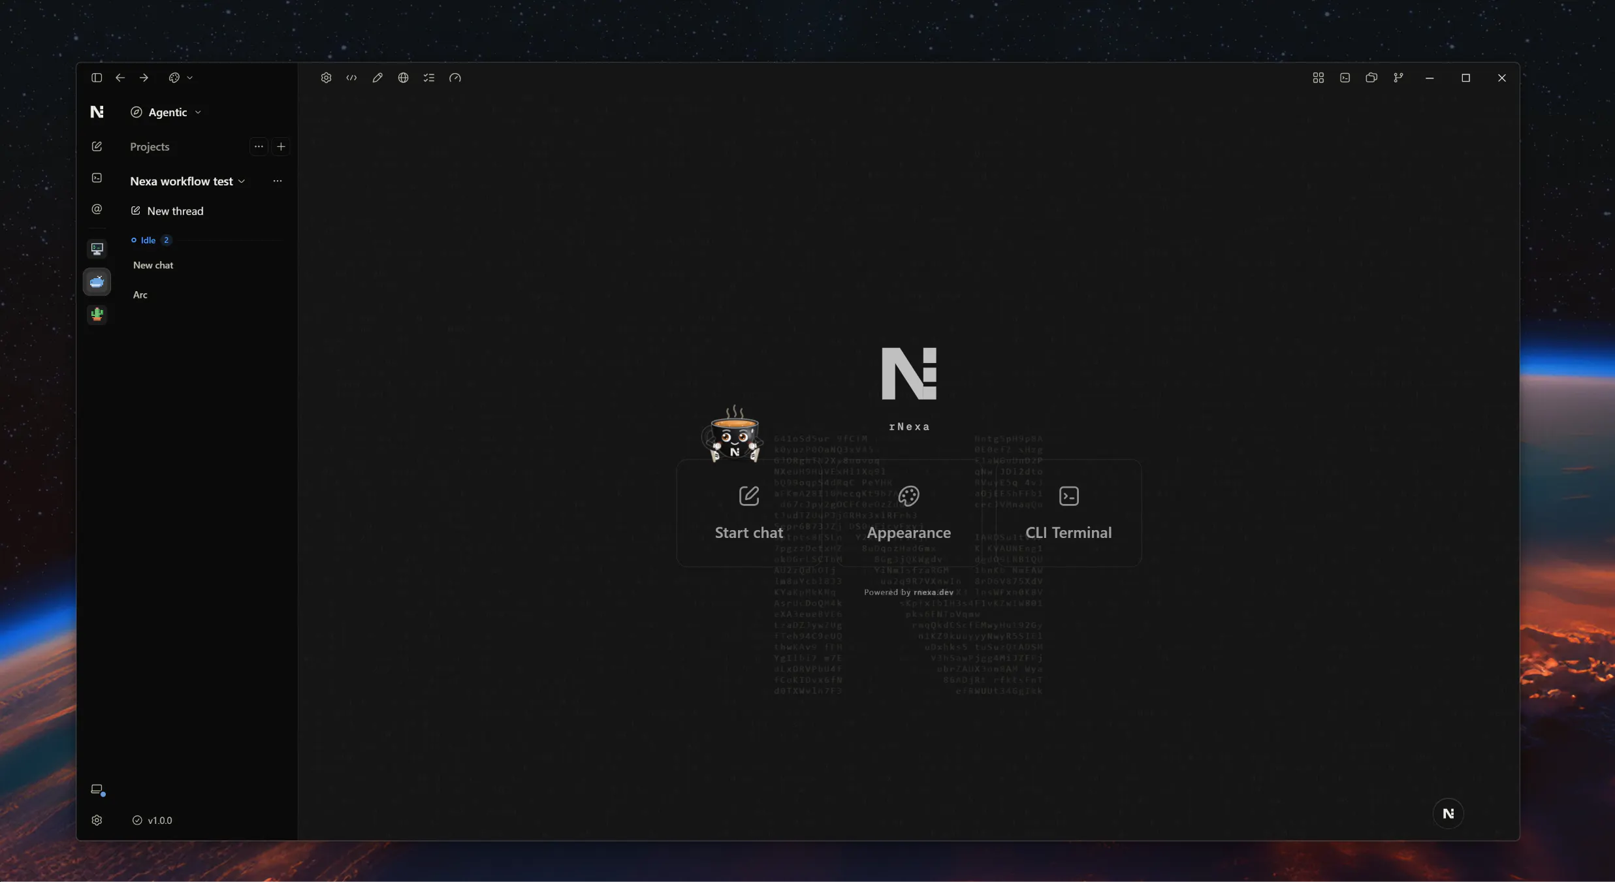Open the settings gear in top toolbar
Viewport: 1615px width, 882px height.
326,78
